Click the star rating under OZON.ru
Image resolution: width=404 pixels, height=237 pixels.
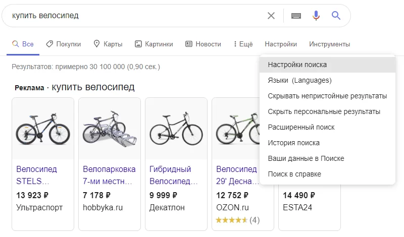pos(231,220)
